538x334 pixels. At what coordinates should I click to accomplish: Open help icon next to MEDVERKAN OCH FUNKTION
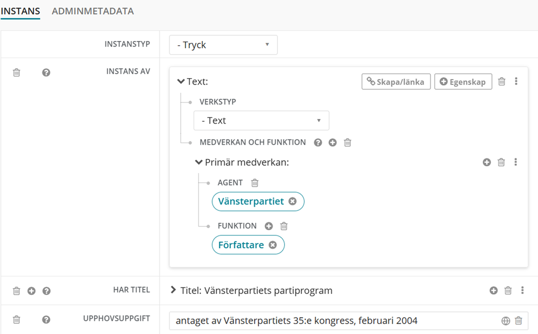[x=318, y=142]
